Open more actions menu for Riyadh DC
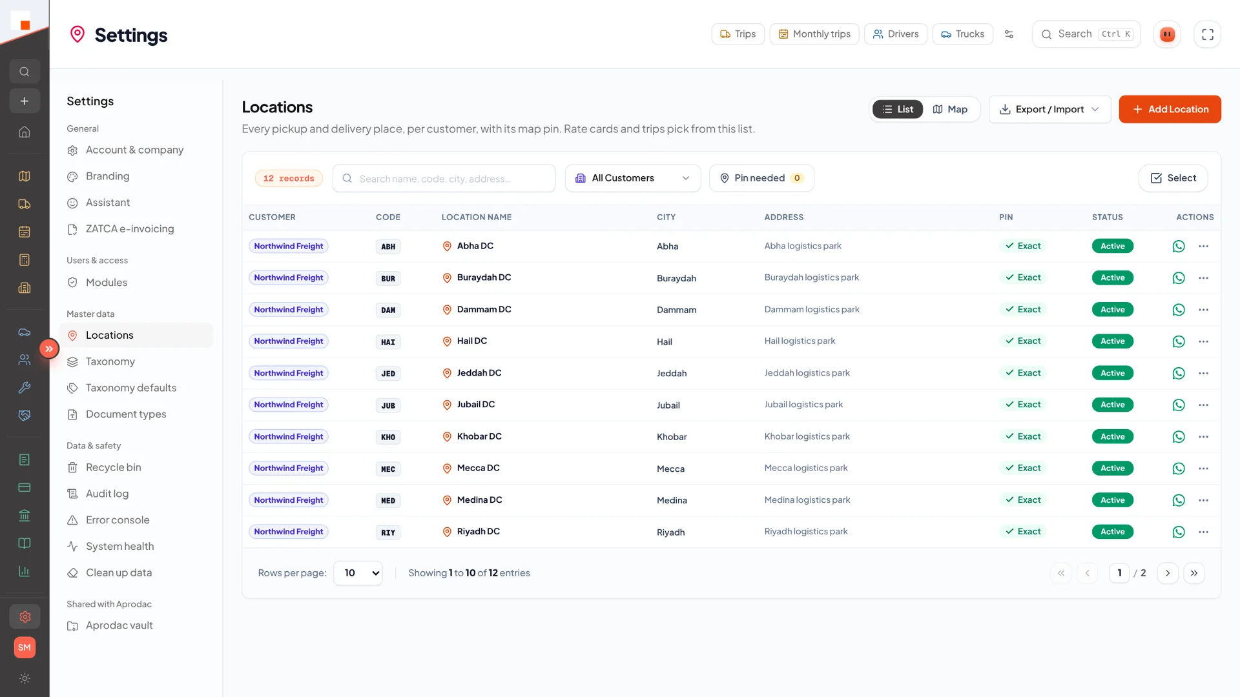Image resolution: width=1240 pixels, height=697 pixels. [x=1203, y=532]
